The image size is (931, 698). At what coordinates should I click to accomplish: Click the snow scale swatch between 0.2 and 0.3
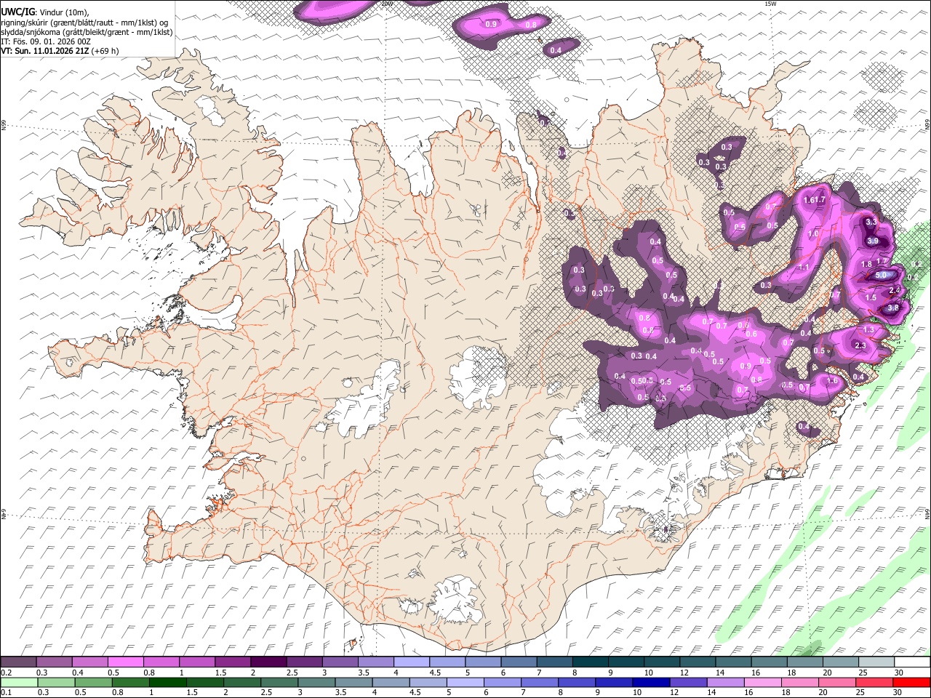tap(20, 662)
